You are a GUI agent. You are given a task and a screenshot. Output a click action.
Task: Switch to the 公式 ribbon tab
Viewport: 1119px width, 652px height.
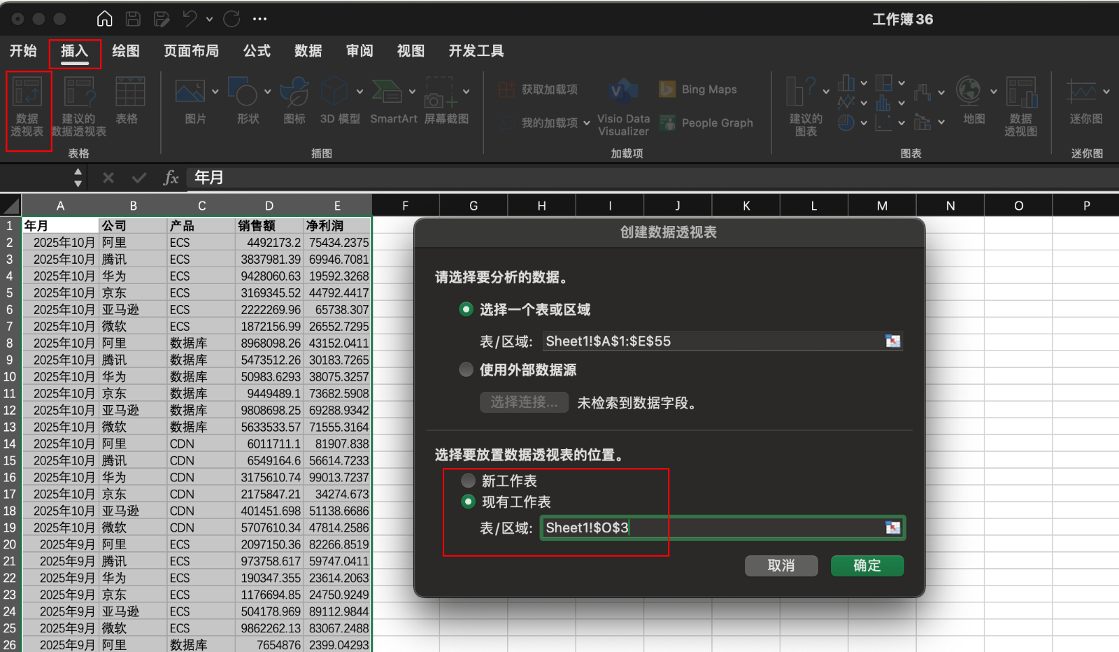257,51
